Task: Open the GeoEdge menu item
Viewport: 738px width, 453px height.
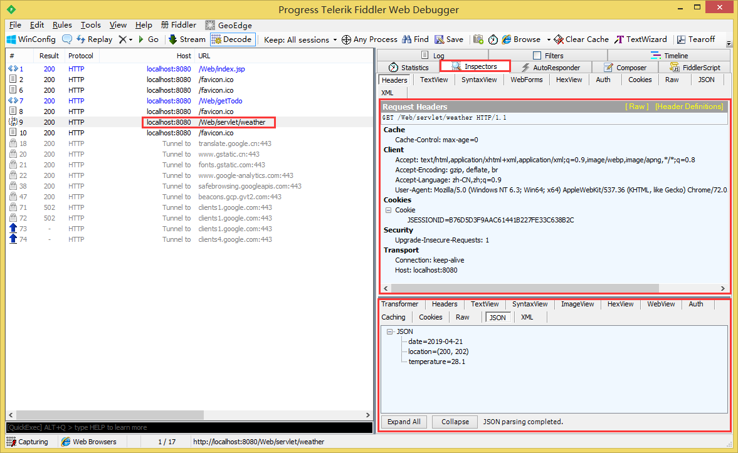Action: coord(229,26)
